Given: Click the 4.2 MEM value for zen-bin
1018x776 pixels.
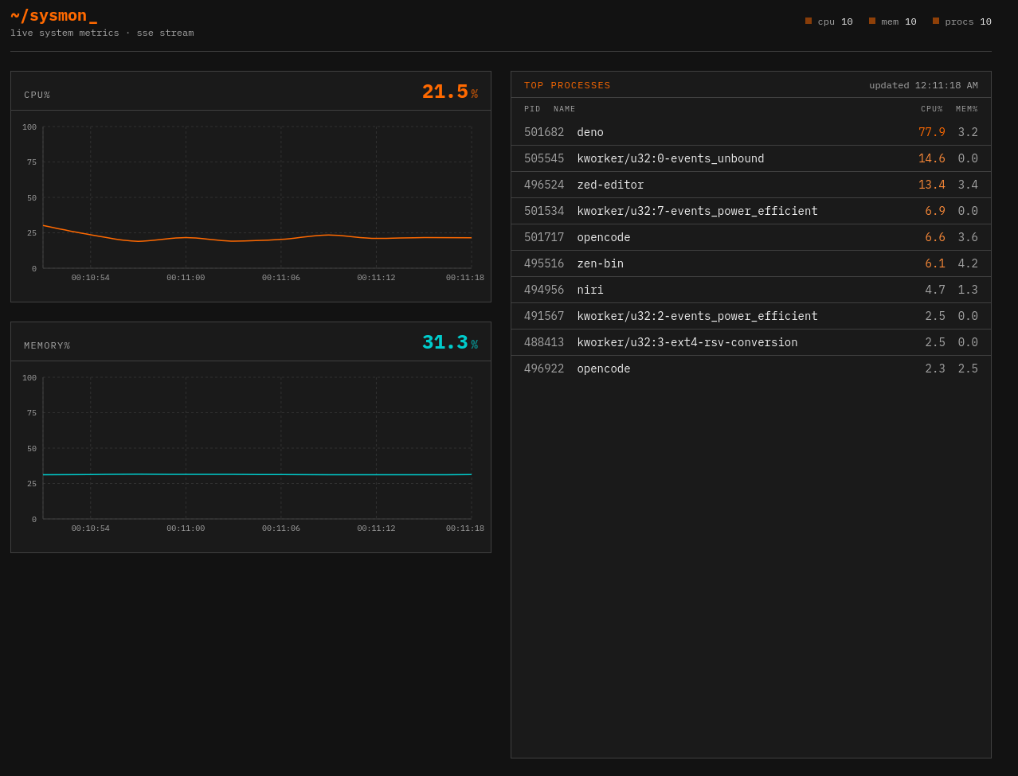Looking at the screenshot, I should (x=968, y=263).
